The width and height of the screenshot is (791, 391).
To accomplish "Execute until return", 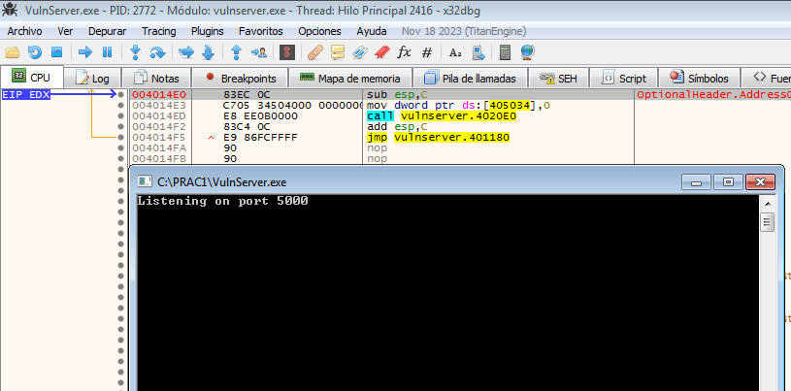I will pos(236,52).
